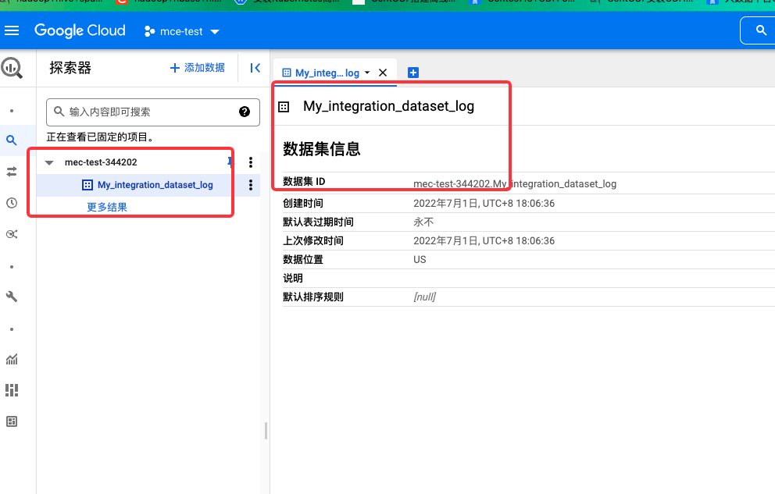Image resolution: width=775 pixels, height=494 pixels.
Task: Click the 数据集 ID row label
Action: 304,182
